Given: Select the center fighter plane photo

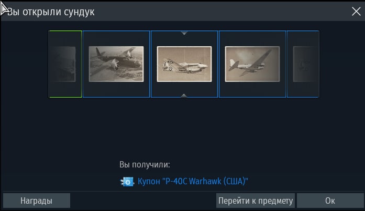Looking at the screenshot, I should tap(184, 64).
